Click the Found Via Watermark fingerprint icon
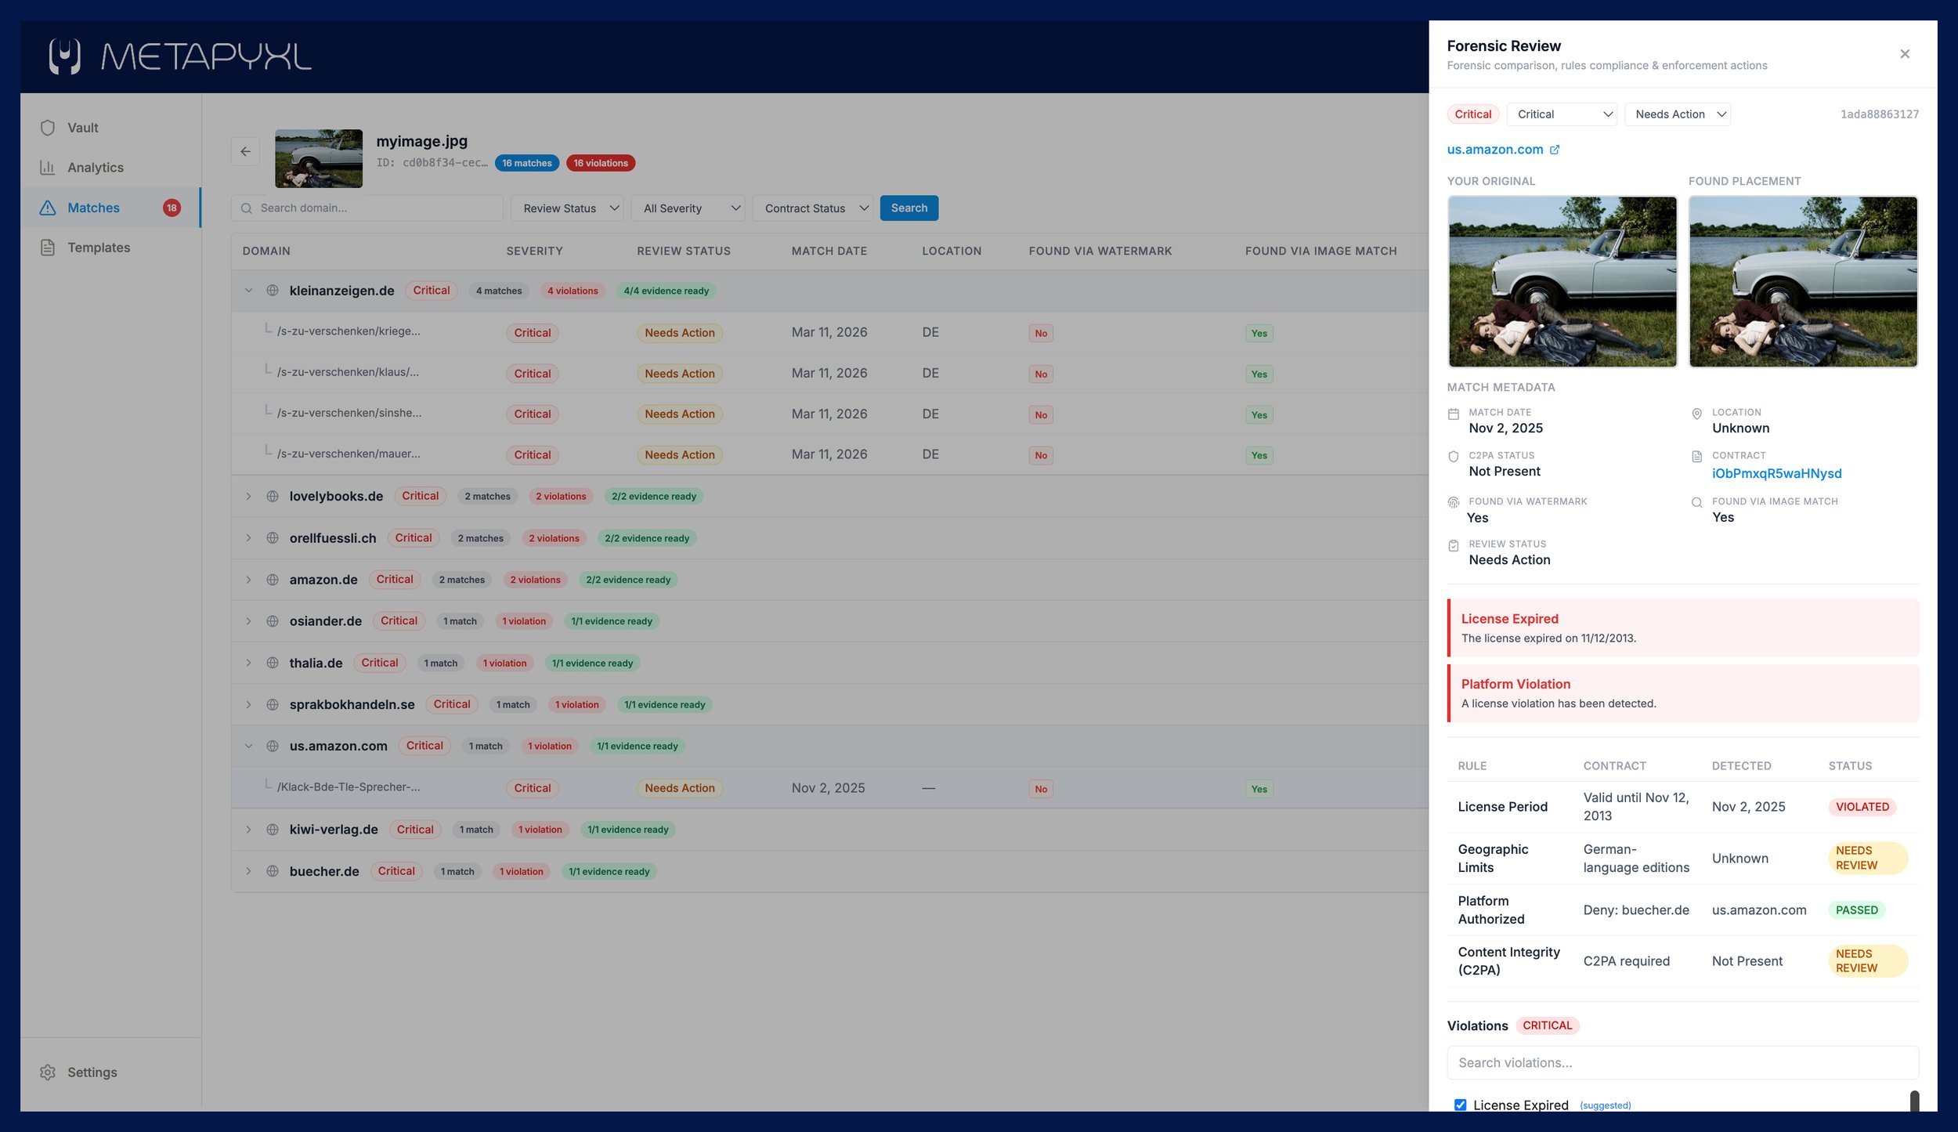 pyautogui.click(x=1454, y=502)
